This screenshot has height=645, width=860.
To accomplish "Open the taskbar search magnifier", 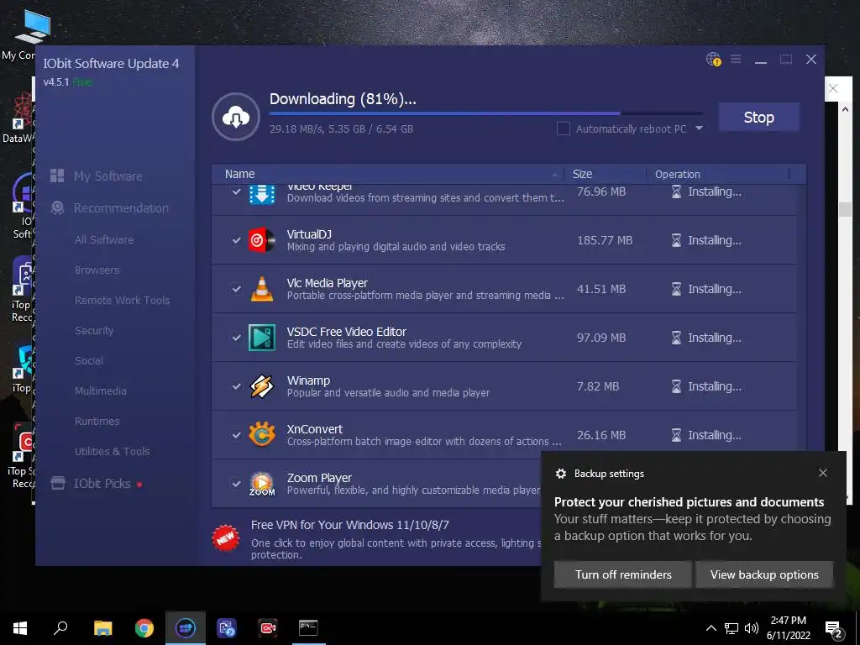I will (60, 628).
